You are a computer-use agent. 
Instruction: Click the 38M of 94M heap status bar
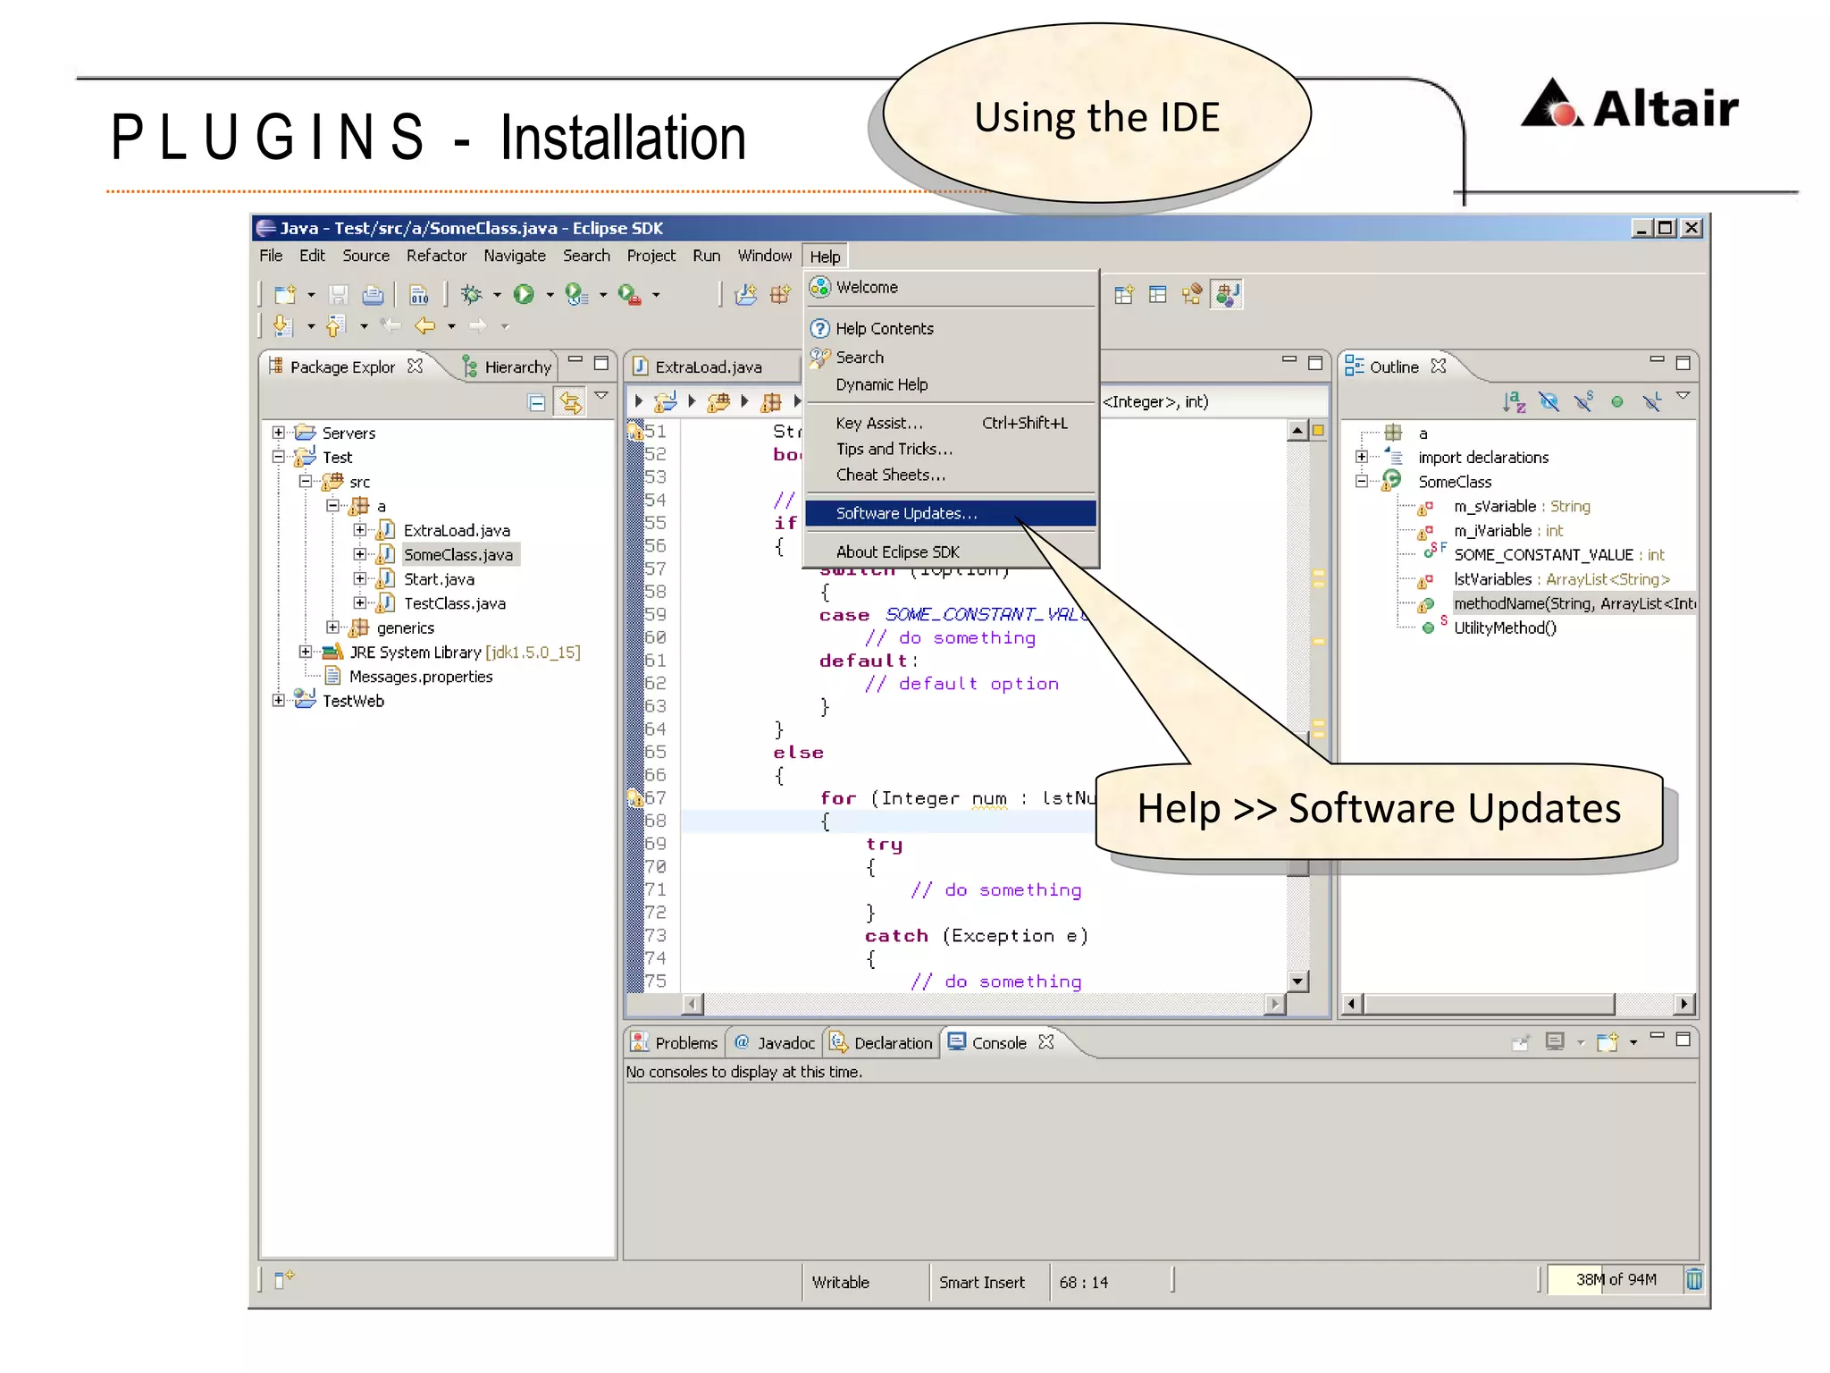(x=1615, y=1280)
